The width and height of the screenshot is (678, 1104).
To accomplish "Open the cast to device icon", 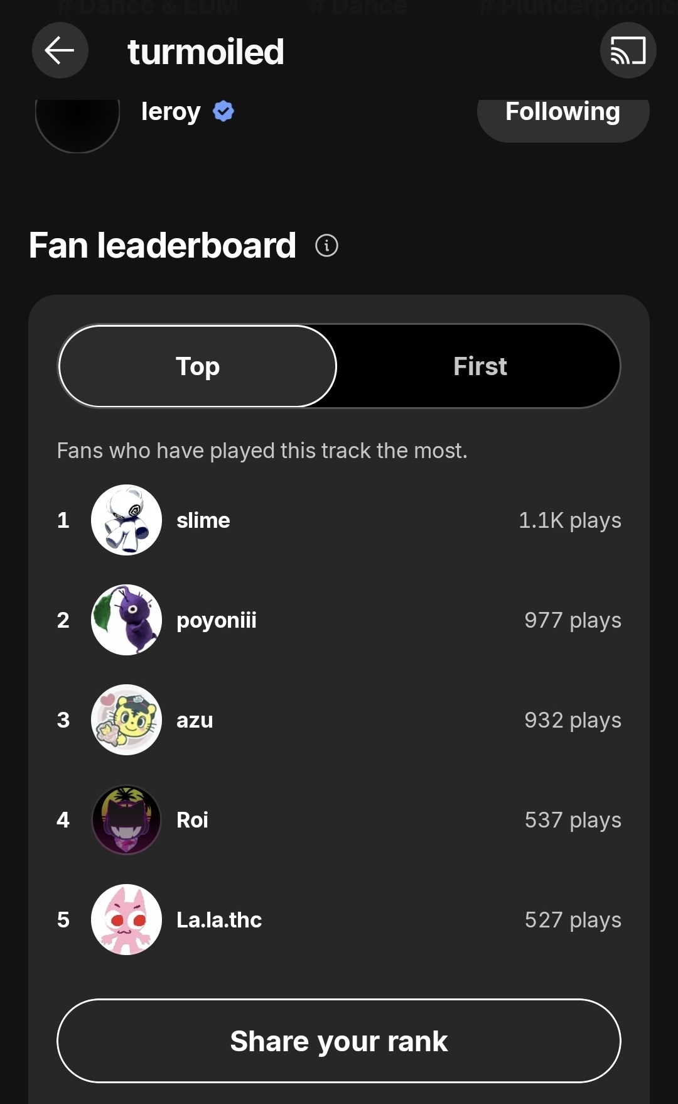I will pyautogui.click(x=628, y=51).
